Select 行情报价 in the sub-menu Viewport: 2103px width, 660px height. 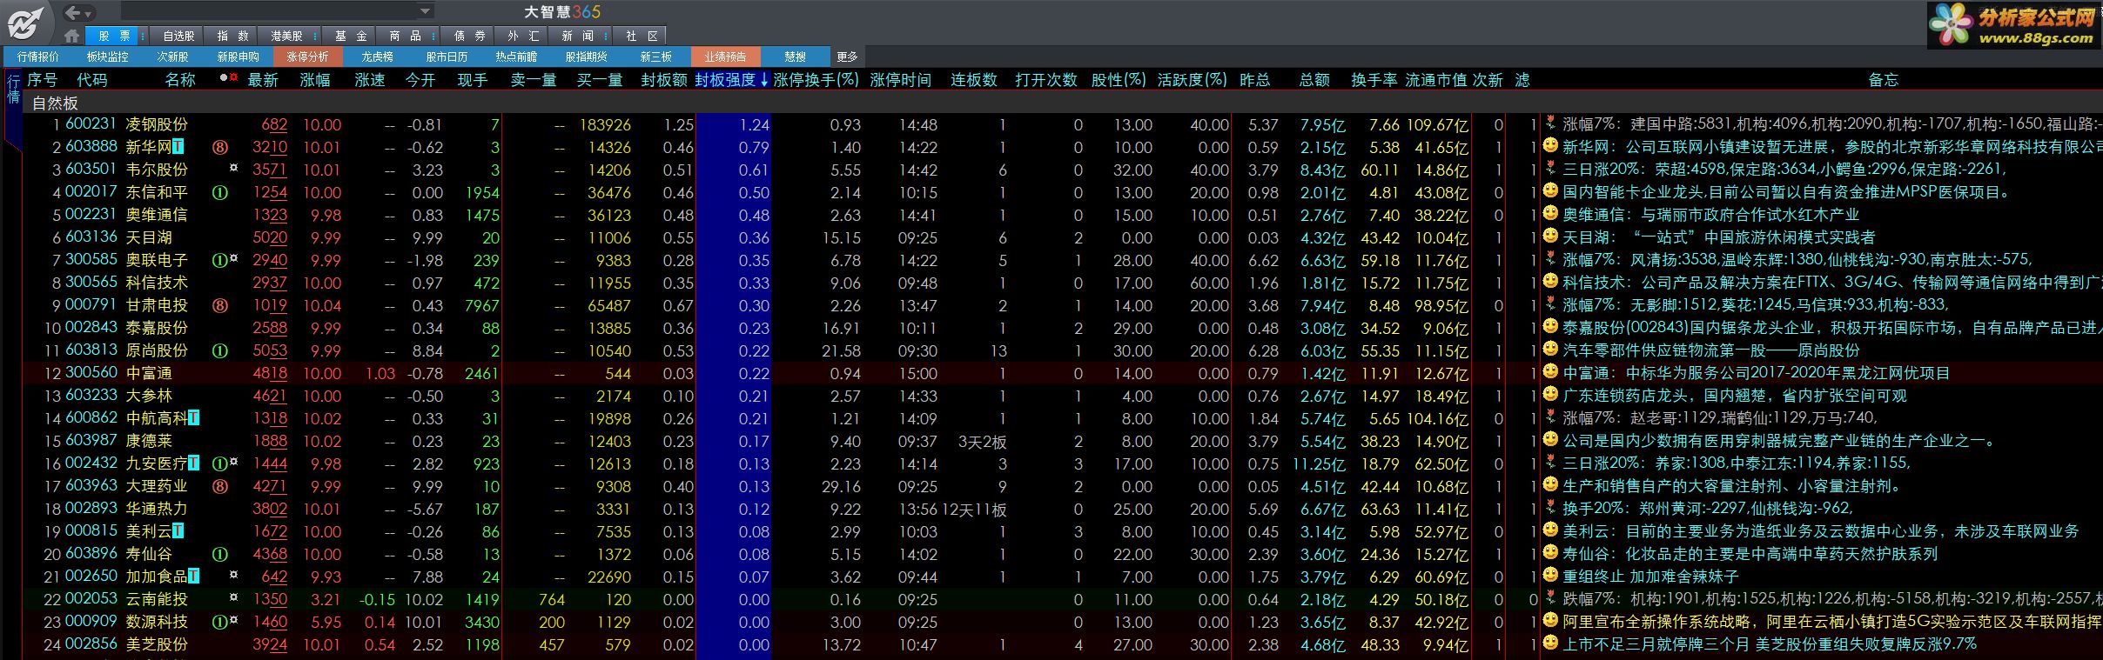coord(38,57)
